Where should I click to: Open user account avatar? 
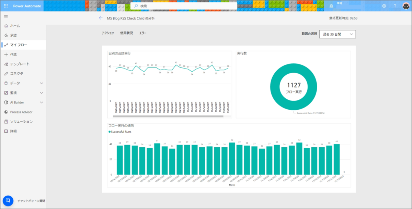(405, 6)
